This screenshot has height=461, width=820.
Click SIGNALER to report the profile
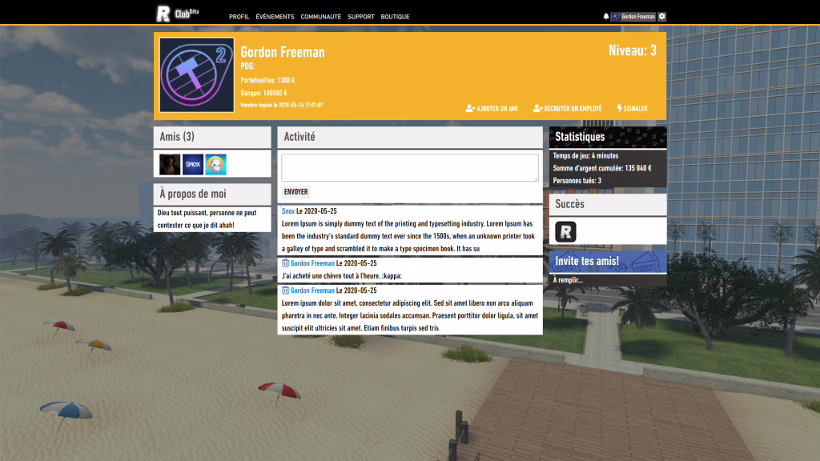635,109
